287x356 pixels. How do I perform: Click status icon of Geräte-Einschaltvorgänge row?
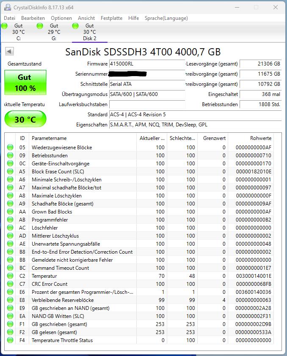pyautogui.click(x=10, y=164)
